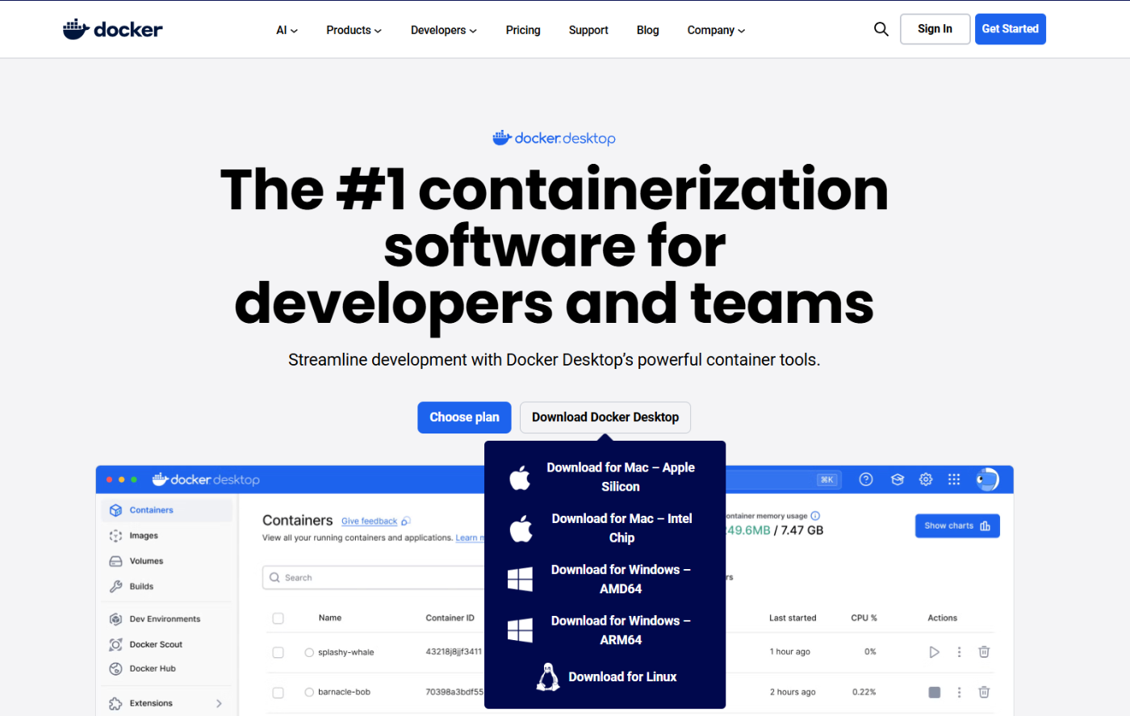Click the Linux penguin icon
This screenshot has height=716, width=1130.
click(548, 677)
